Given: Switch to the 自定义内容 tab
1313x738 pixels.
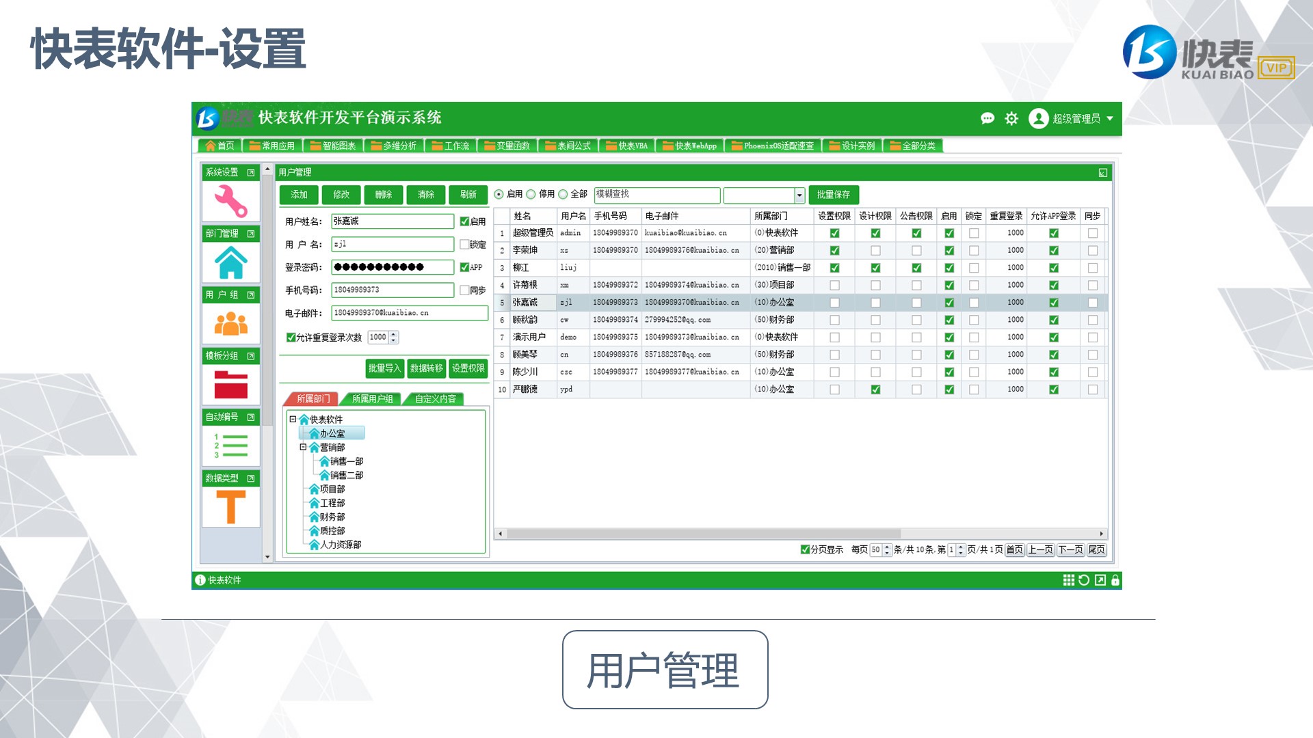Looking at the screenshot, I should (435, 399).
